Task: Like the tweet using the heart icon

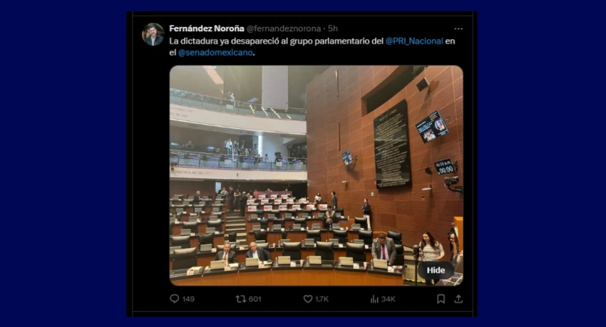Action: [x=308, y=299]
